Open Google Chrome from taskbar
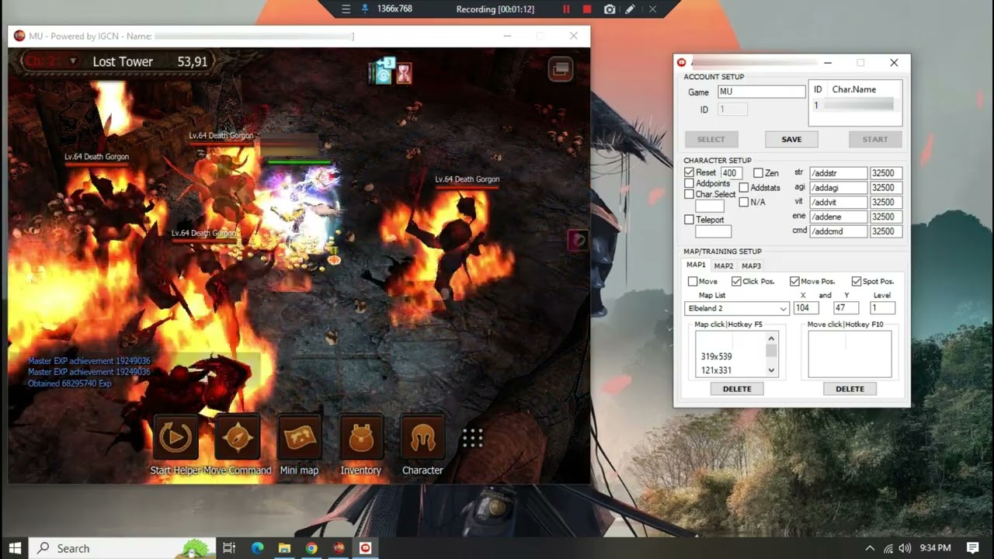994x559 pixels. (311, 548)
